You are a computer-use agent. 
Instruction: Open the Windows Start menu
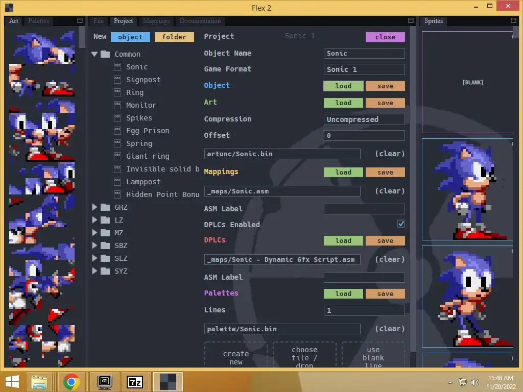pyautogui.click(x=12, y=381)
